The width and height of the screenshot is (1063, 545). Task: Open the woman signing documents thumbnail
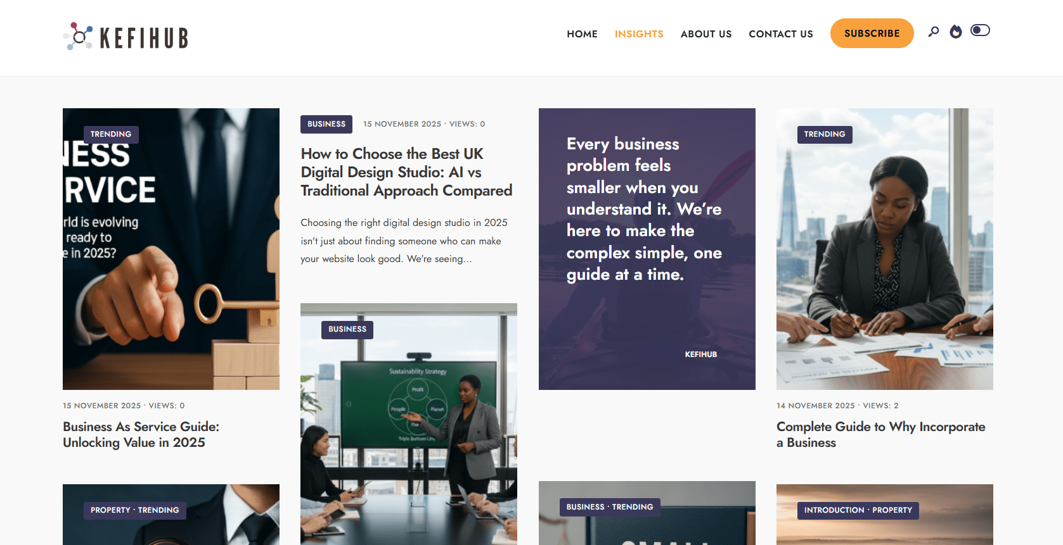tap(885, 249)
